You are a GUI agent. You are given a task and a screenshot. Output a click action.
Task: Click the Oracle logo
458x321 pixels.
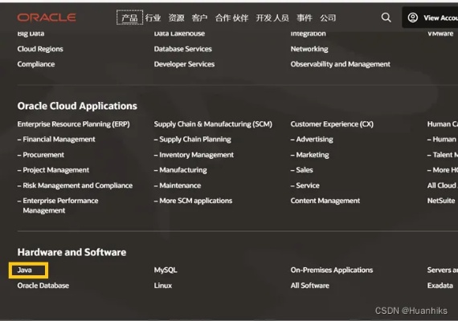[47, 18]
